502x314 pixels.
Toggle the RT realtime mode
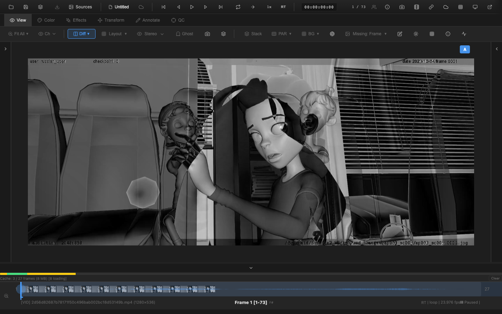click(283, 7)
